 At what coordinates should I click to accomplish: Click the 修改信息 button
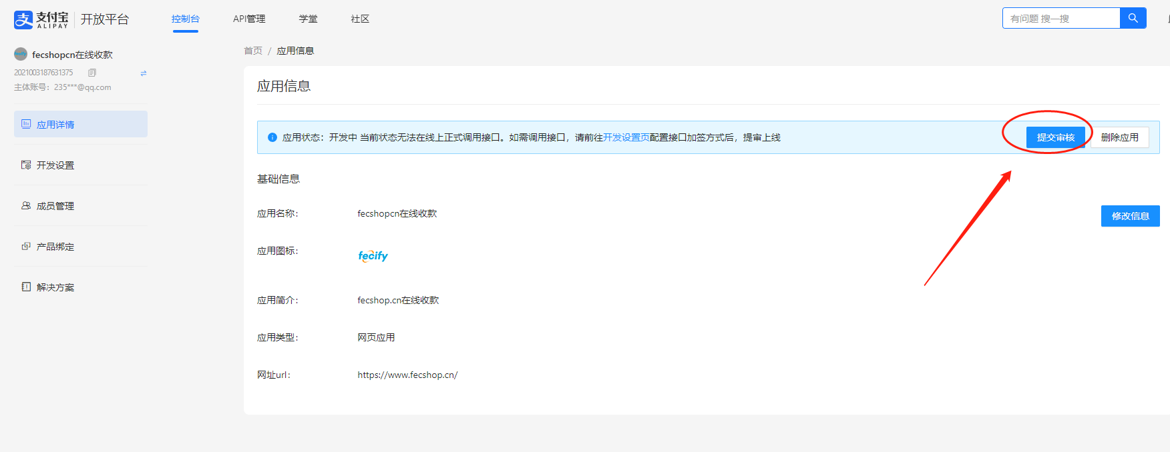point(1131,216)
